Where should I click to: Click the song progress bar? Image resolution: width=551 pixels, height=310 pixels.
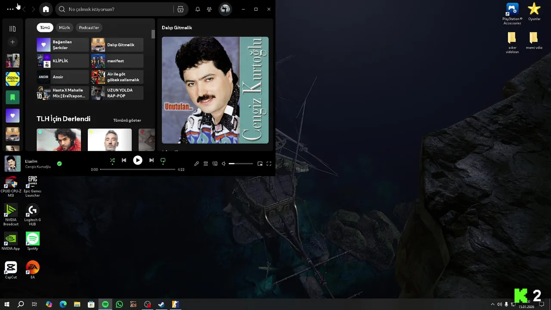coord(138,170)
